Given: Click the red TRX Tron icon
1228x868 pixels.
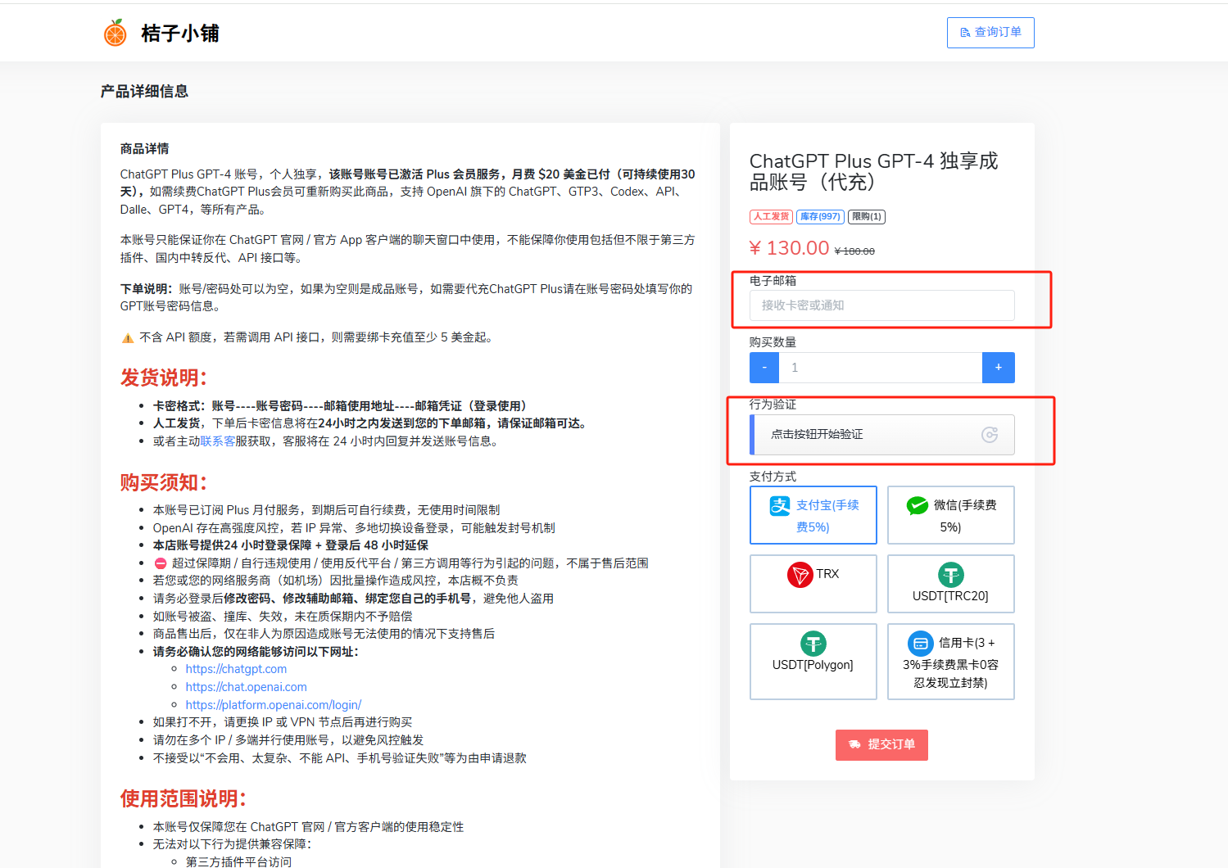Looking at the screenshot, I should point(800,575).
